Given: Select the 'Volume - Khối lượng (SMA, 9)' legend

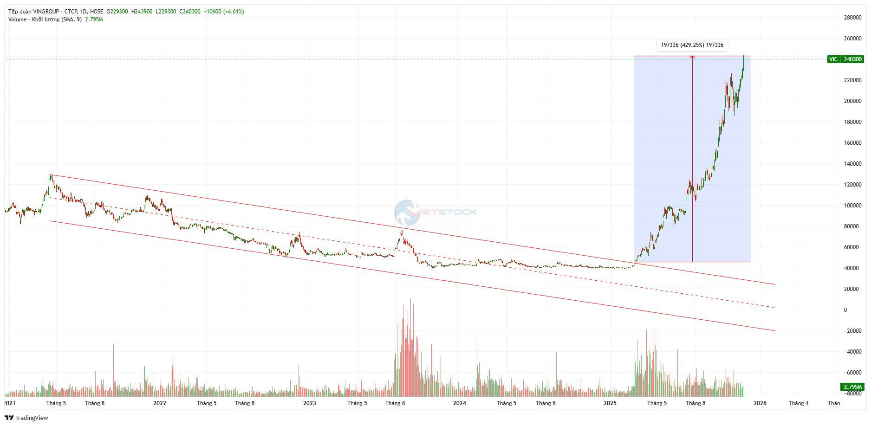Looking at the screenshot, I should (45, 19).
